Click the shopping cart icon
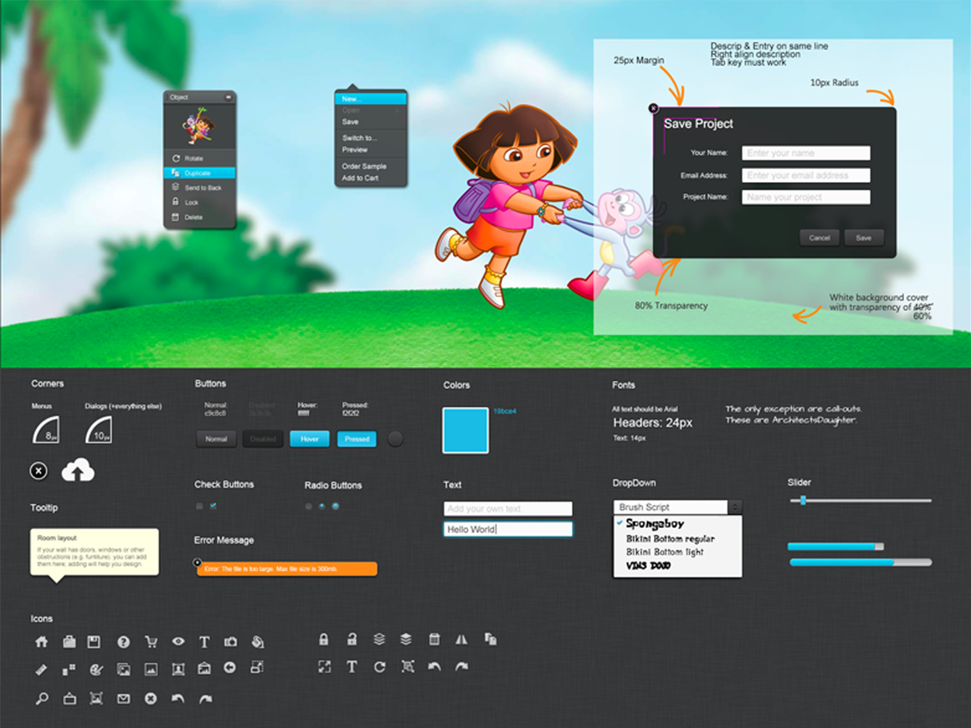The width and height of the screenshot is (971, 728). [x=150, y=642]
